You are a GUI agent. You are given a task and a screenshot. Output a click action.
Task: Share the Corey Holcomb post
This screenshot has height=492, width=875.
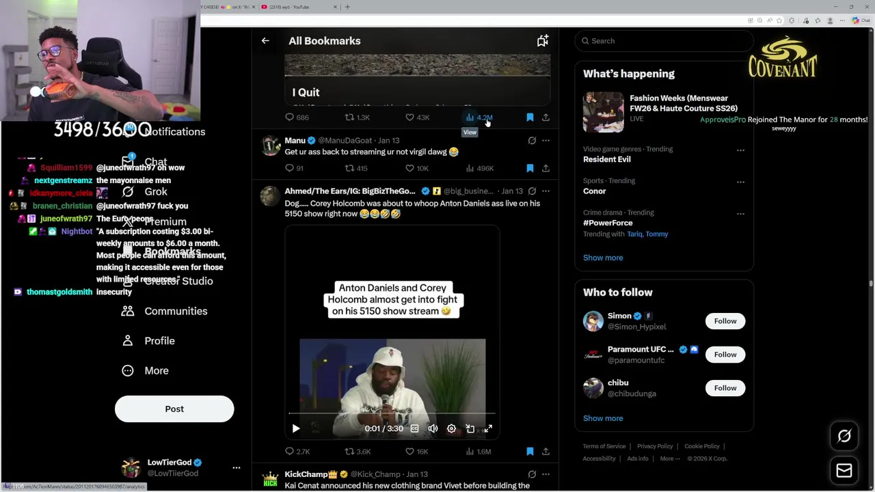546,452
